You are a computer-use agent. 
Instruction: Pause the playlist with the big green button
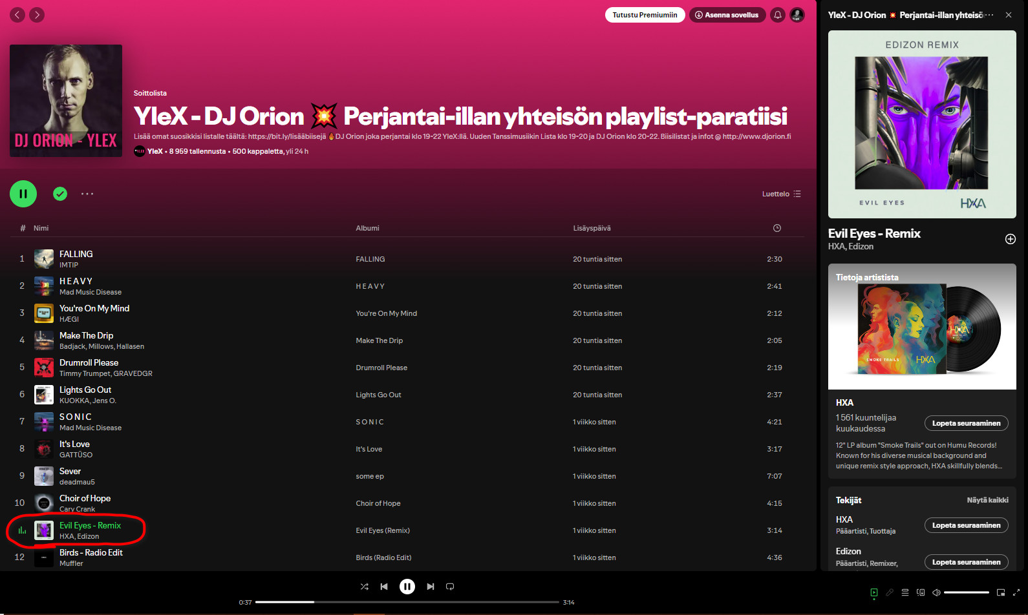pos(23,194)
